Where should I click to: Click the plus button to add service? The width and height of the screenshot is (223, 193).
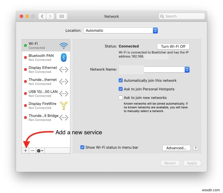[26, 150]
